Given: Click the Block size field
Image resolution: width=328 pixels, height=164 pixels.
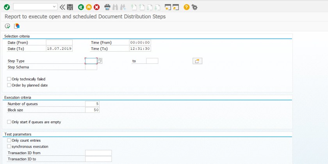Looking at the screenshot, I should pyautogui.click(x=92, y=110).
